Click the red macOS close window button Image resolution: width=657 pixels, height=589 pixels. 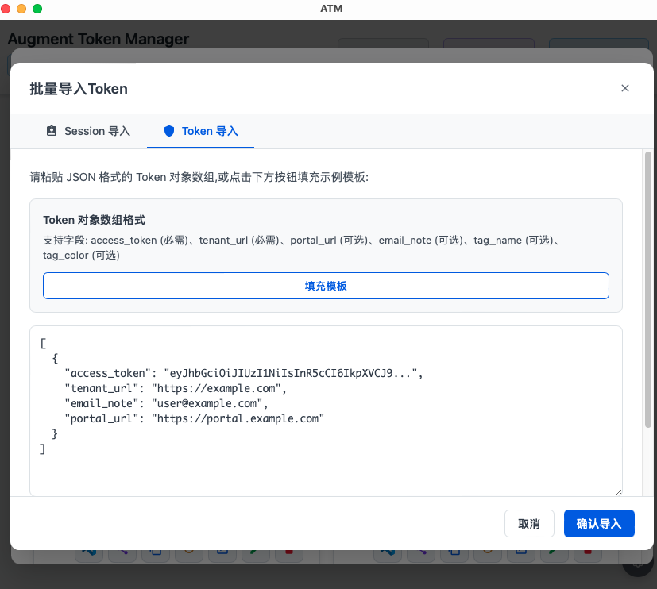(x=6, y=9)
